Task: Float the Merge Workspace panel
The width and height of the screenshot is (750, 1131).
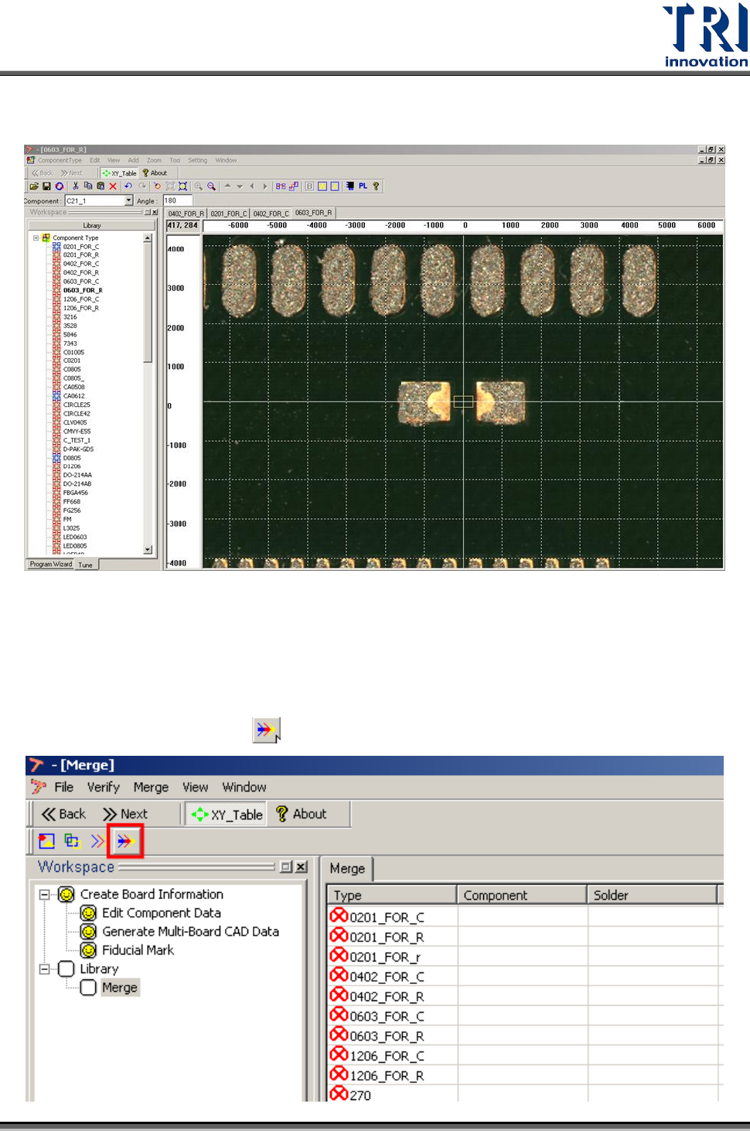Action: 286,867
